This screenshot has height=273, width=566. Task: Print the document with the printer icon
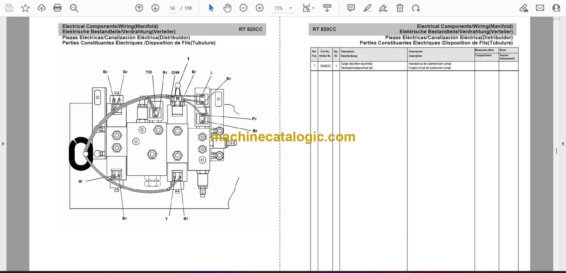point(57,8)
